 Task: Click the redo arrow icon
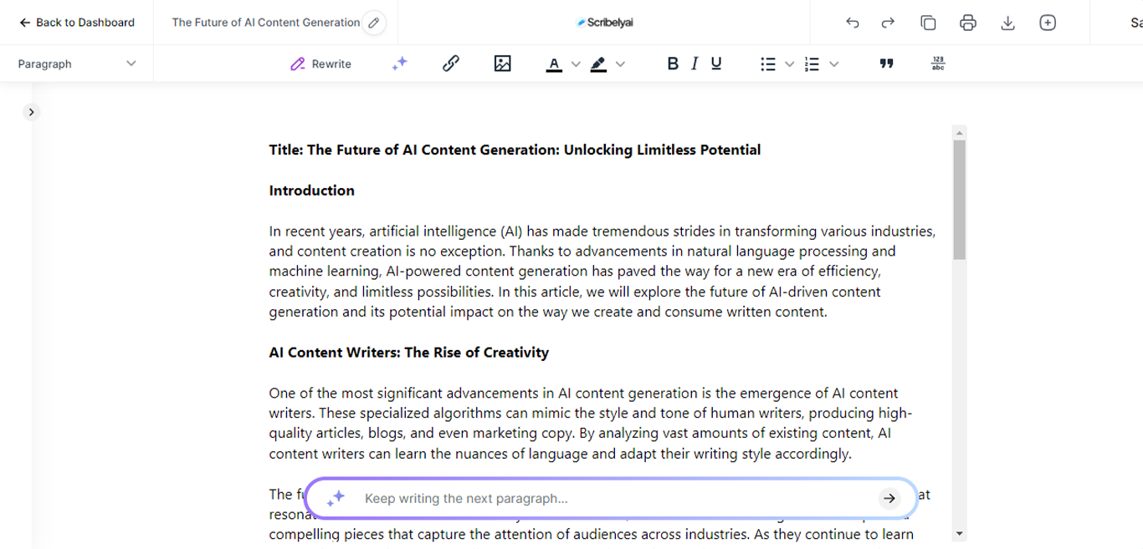[888, 23]
